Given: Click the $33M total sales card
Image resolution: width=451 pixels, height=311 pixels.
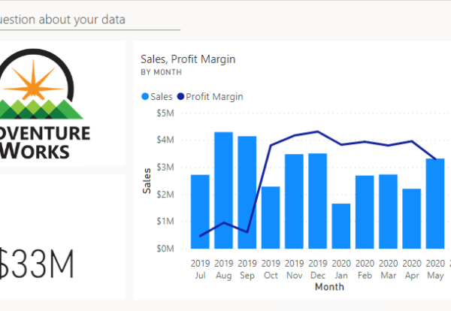Looking at the screenshot, I should 39,262.
